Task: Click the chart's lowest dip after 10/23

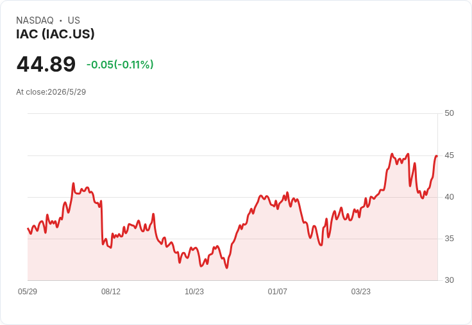Action: [226, 267]
